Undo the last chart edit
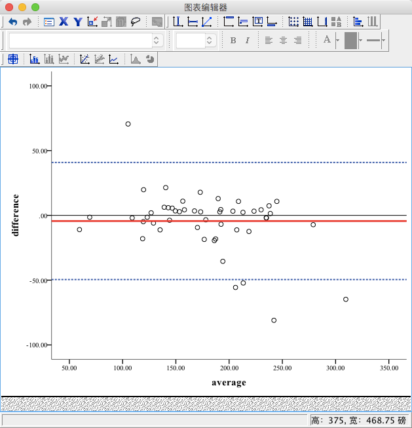 [13, 22]
